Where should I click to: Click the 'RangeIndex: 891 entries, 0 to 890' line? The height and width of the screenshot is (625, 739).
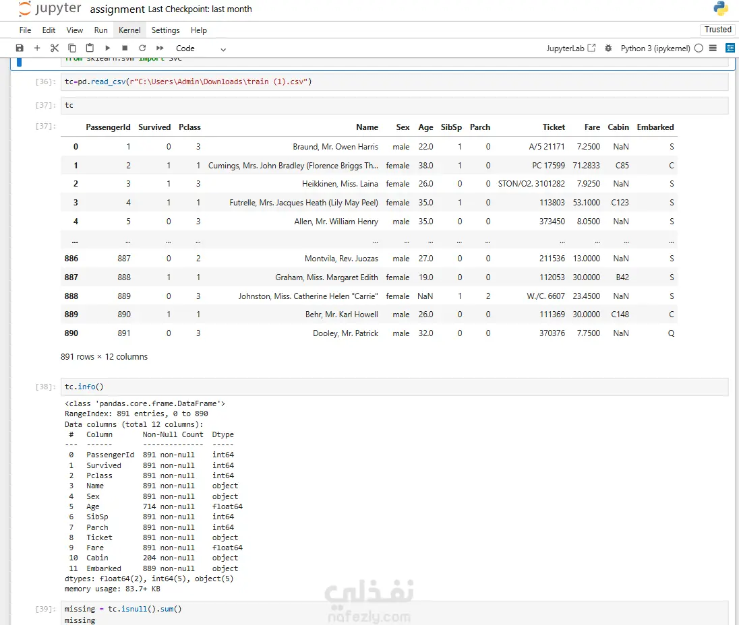(x=136, y=414)
